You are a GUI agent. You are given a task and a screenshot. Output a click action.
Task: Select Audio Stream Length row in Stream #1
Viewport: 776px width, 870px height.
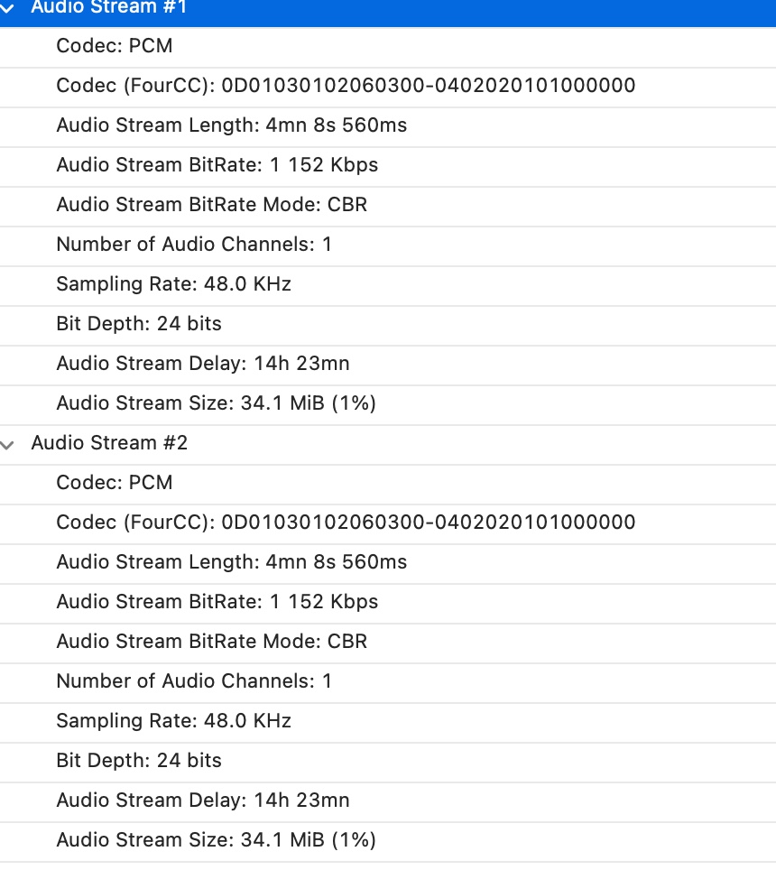[232, 125]
